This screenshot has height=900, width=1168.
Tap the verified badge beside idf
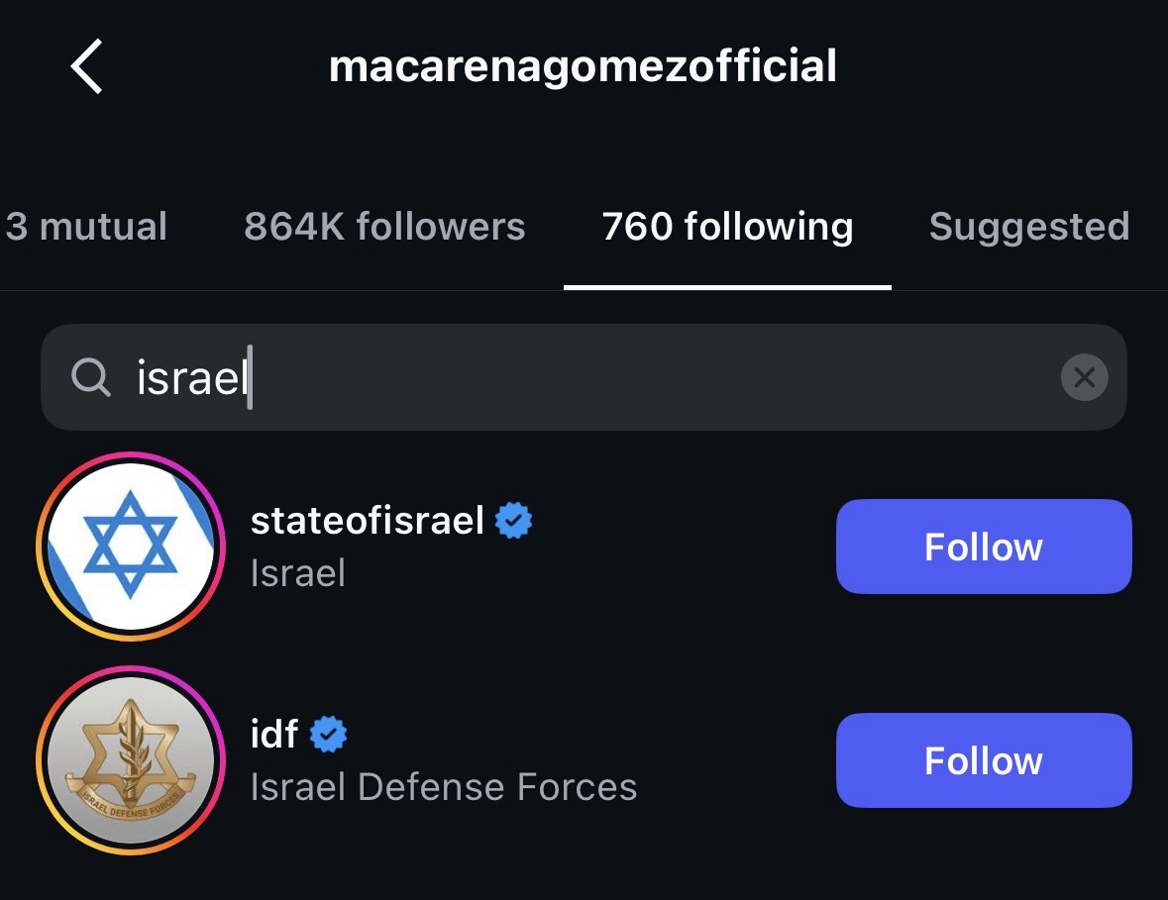[x=329, y=735]
